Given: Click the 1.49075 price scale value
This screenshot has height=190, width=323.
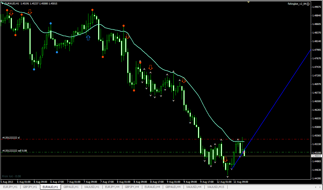Looking at the screenshot, I should [x=316, y=7].
